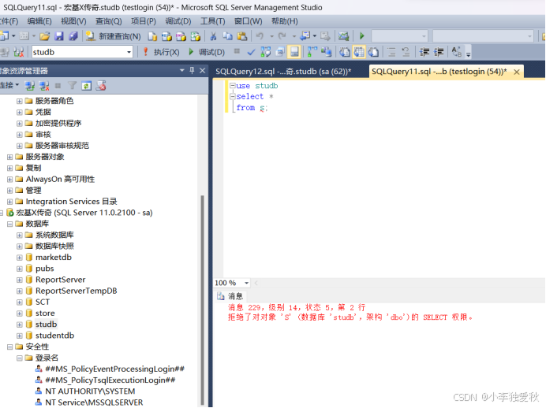The width and height of the screenshot is (546, 408).
Task: Click the Display Estimated Execution Plan icon
Action: coord(266,52)
